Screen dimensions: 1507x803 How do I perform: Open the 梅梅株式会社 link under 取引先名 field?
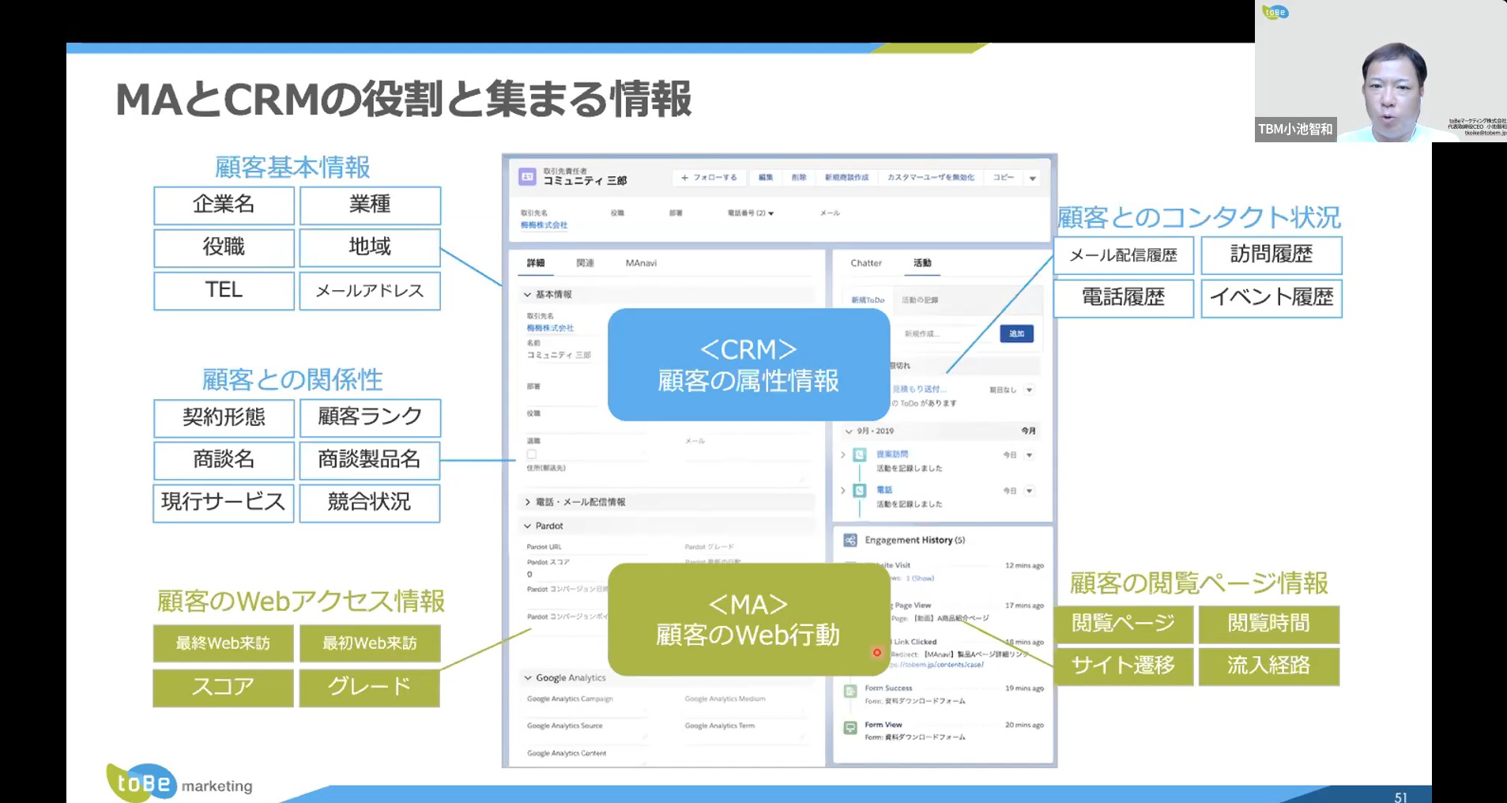click(x=550, y=328)
